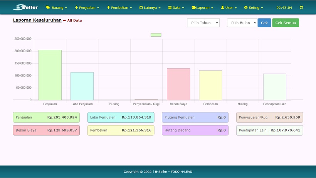
Task: Click the blue Cek button
Action: pos(264,23)
